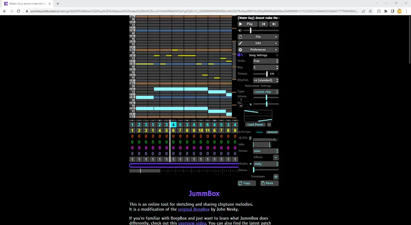Image resolution: width=411 pixels, height=225 pixels.
Task: Open a new browser tab with plus
Action: tap(58, 4)
